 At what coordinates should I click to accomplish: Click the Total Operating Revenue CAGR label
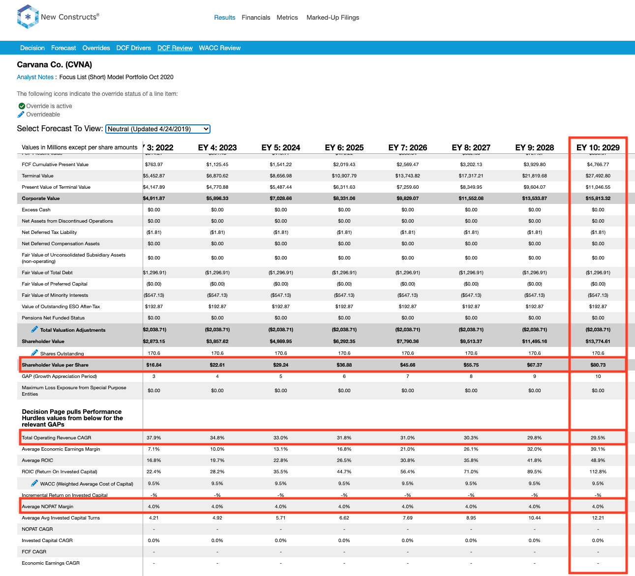click(57, 437)
